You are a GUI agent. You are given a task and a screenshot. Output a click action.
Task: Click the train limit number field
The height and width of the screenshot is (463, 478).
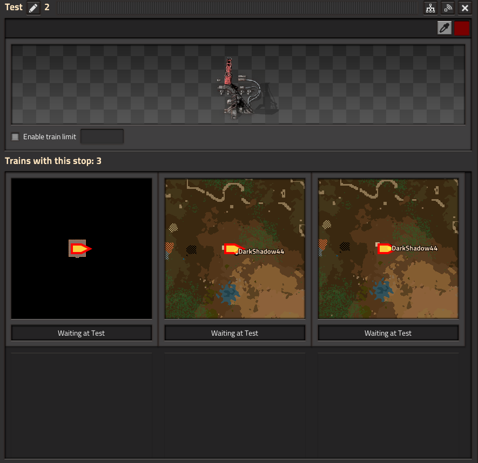tap(102, 137)
